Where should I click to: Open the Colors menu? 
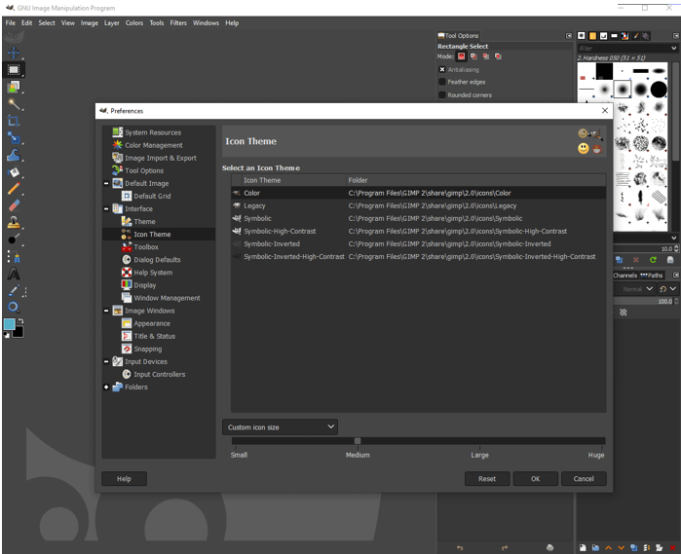coord(134,23)
